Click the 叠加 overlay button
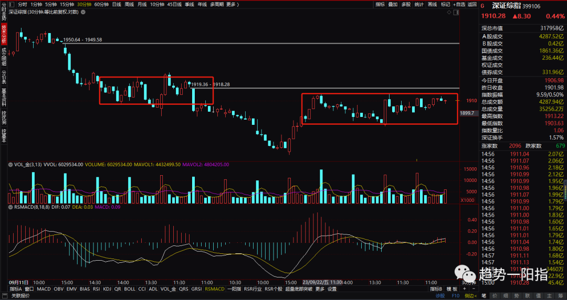This screenshot has width=567, height=300. point(393,4)
